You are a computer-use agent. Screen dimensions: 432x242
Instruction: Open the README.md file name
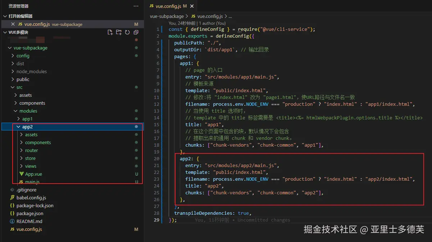click(x=29, y=221)
